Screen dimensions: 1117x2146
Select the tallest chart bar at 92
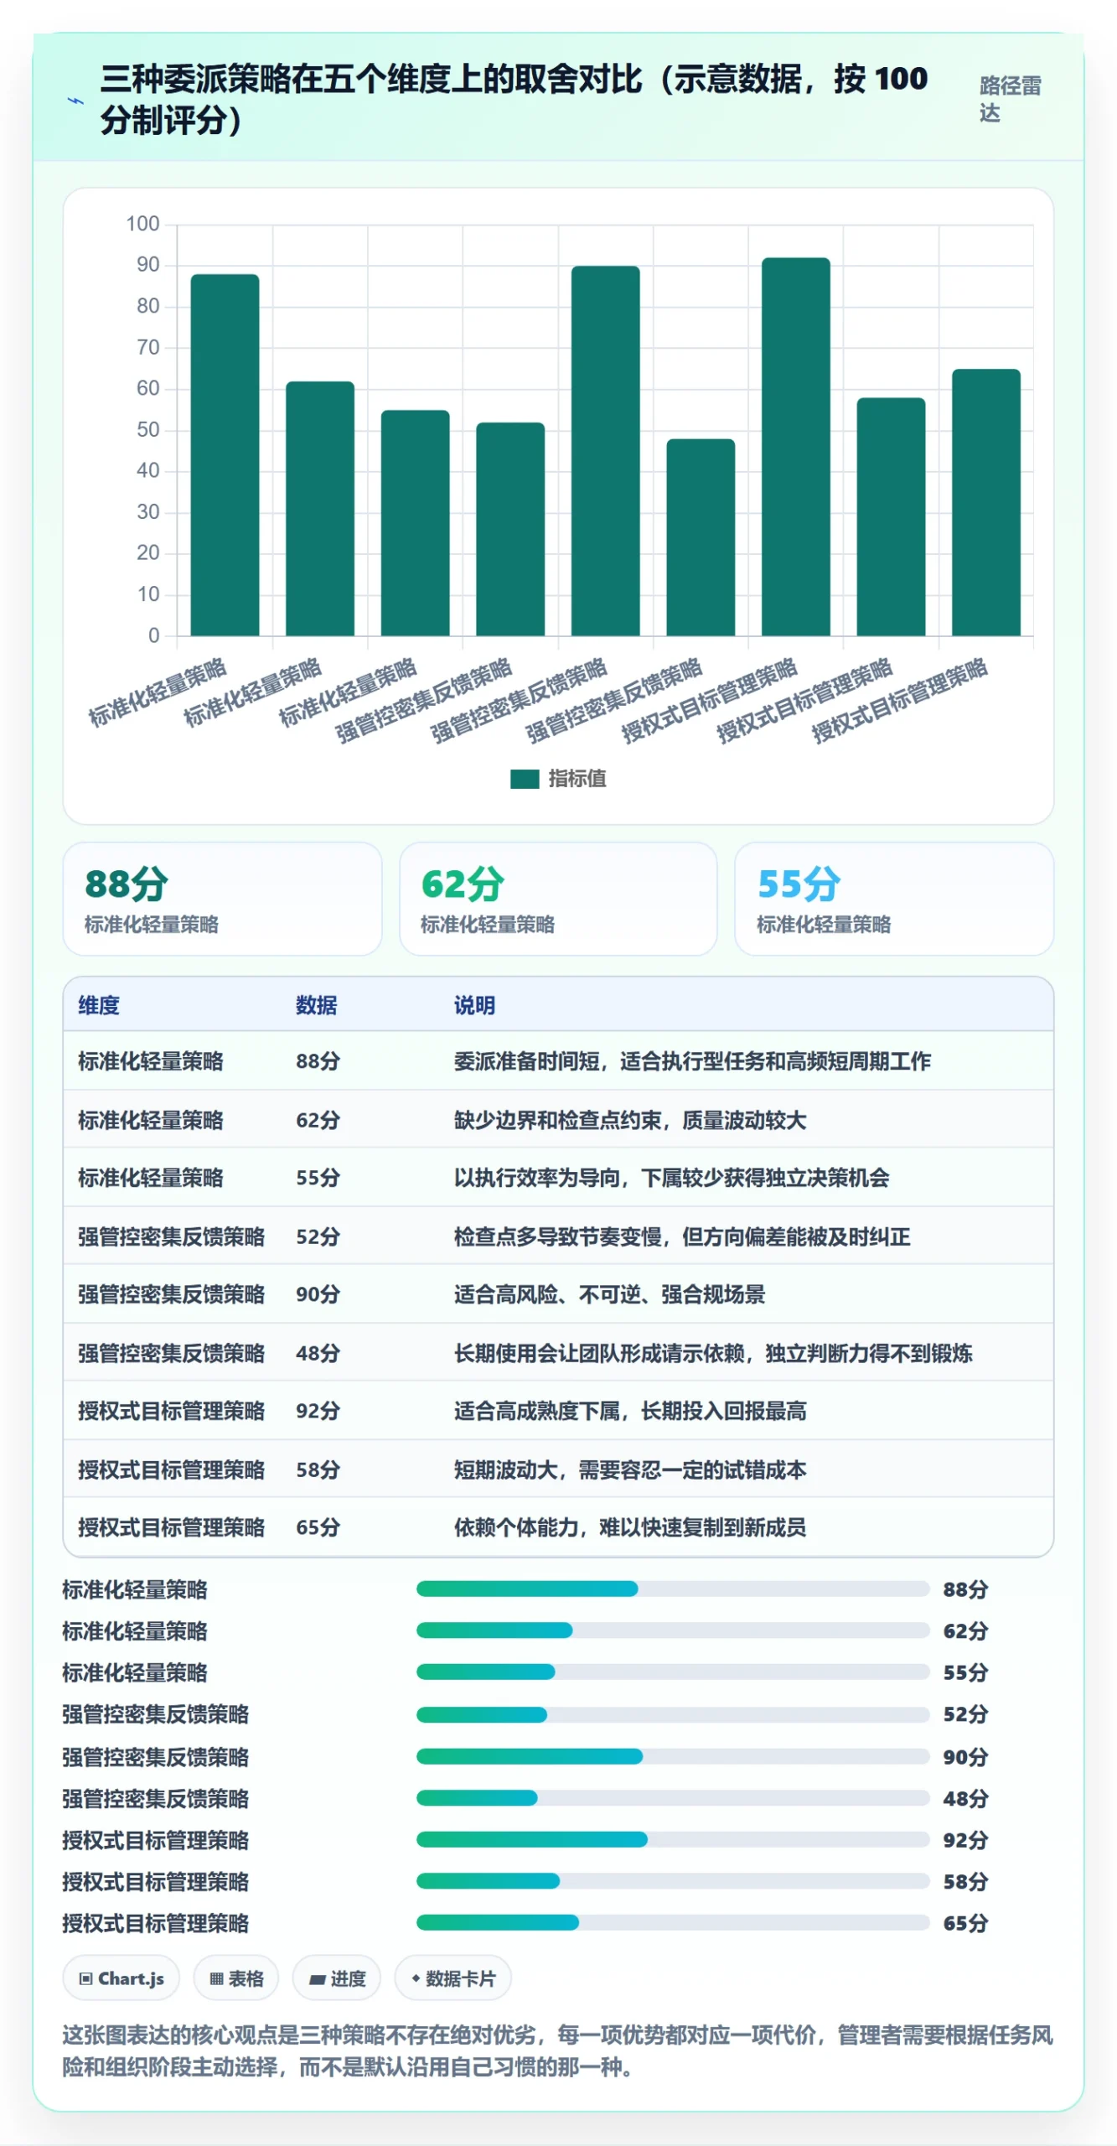point(795,447)
